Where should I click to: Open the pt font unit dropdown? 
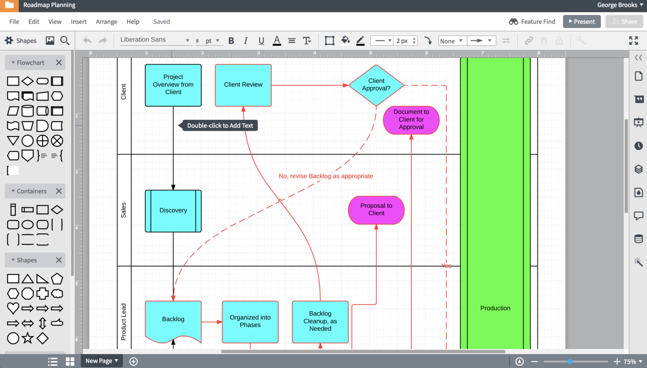coord(212,41)
